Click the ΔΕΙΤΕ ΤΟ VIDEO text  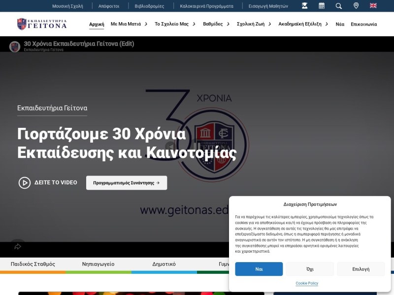point(56,182)
